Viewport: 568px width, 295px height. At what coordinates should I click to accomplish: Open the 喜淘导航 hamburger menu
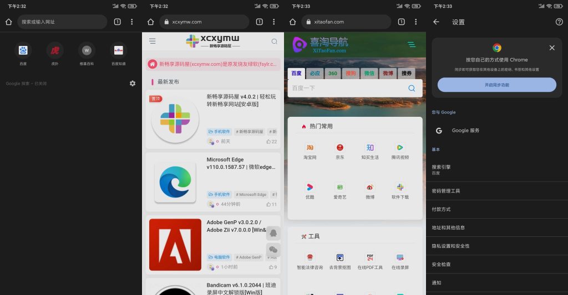[x=412, y=44]
